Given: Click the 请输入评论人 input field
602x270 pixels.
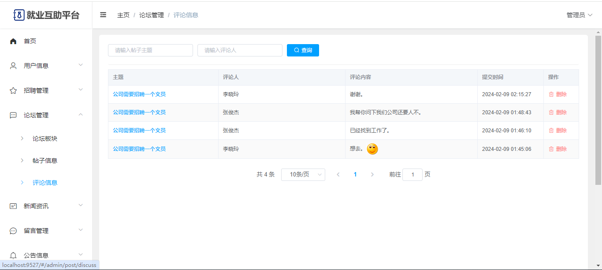Looking at the screenshot, I should point(240,50).
